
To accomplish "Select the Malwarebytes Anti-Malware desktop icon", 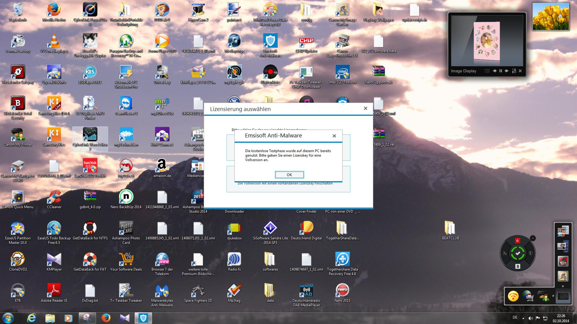I will coord(162,295).
